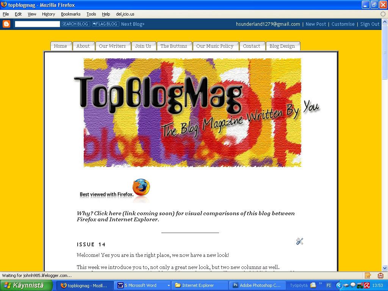Image resolution: width=388 pixels, height=291 pixels.
Task: Click the FLAG BLOG button
Action: (x=105, y=24)
